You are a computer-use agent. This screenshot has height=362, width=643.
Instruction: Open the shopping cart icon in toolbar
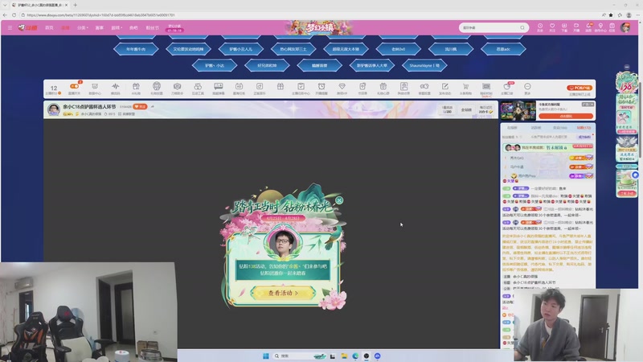465,88
